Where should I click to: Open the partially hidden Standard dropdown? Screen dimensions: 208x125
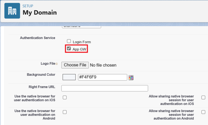click(81, 26)
